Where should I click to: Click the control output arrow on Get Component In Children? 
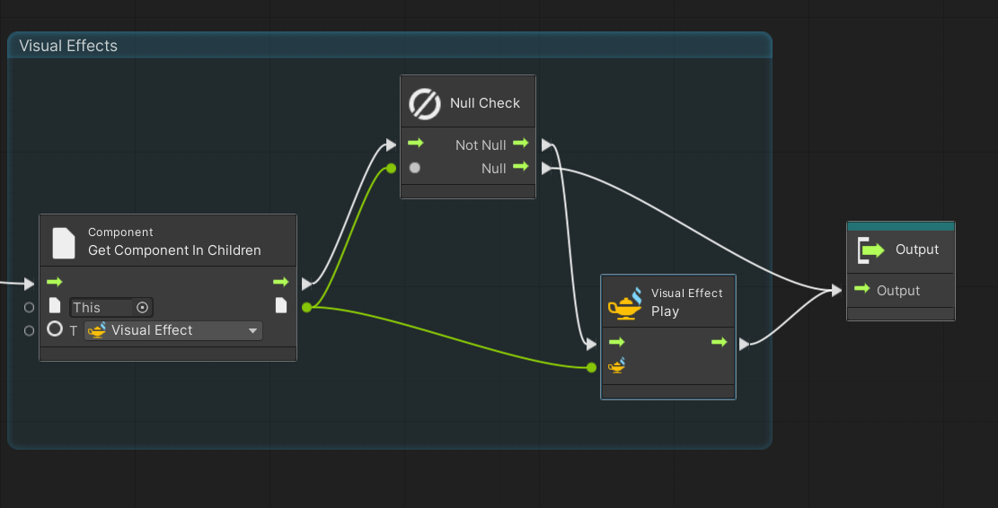[x=280, y=282]
